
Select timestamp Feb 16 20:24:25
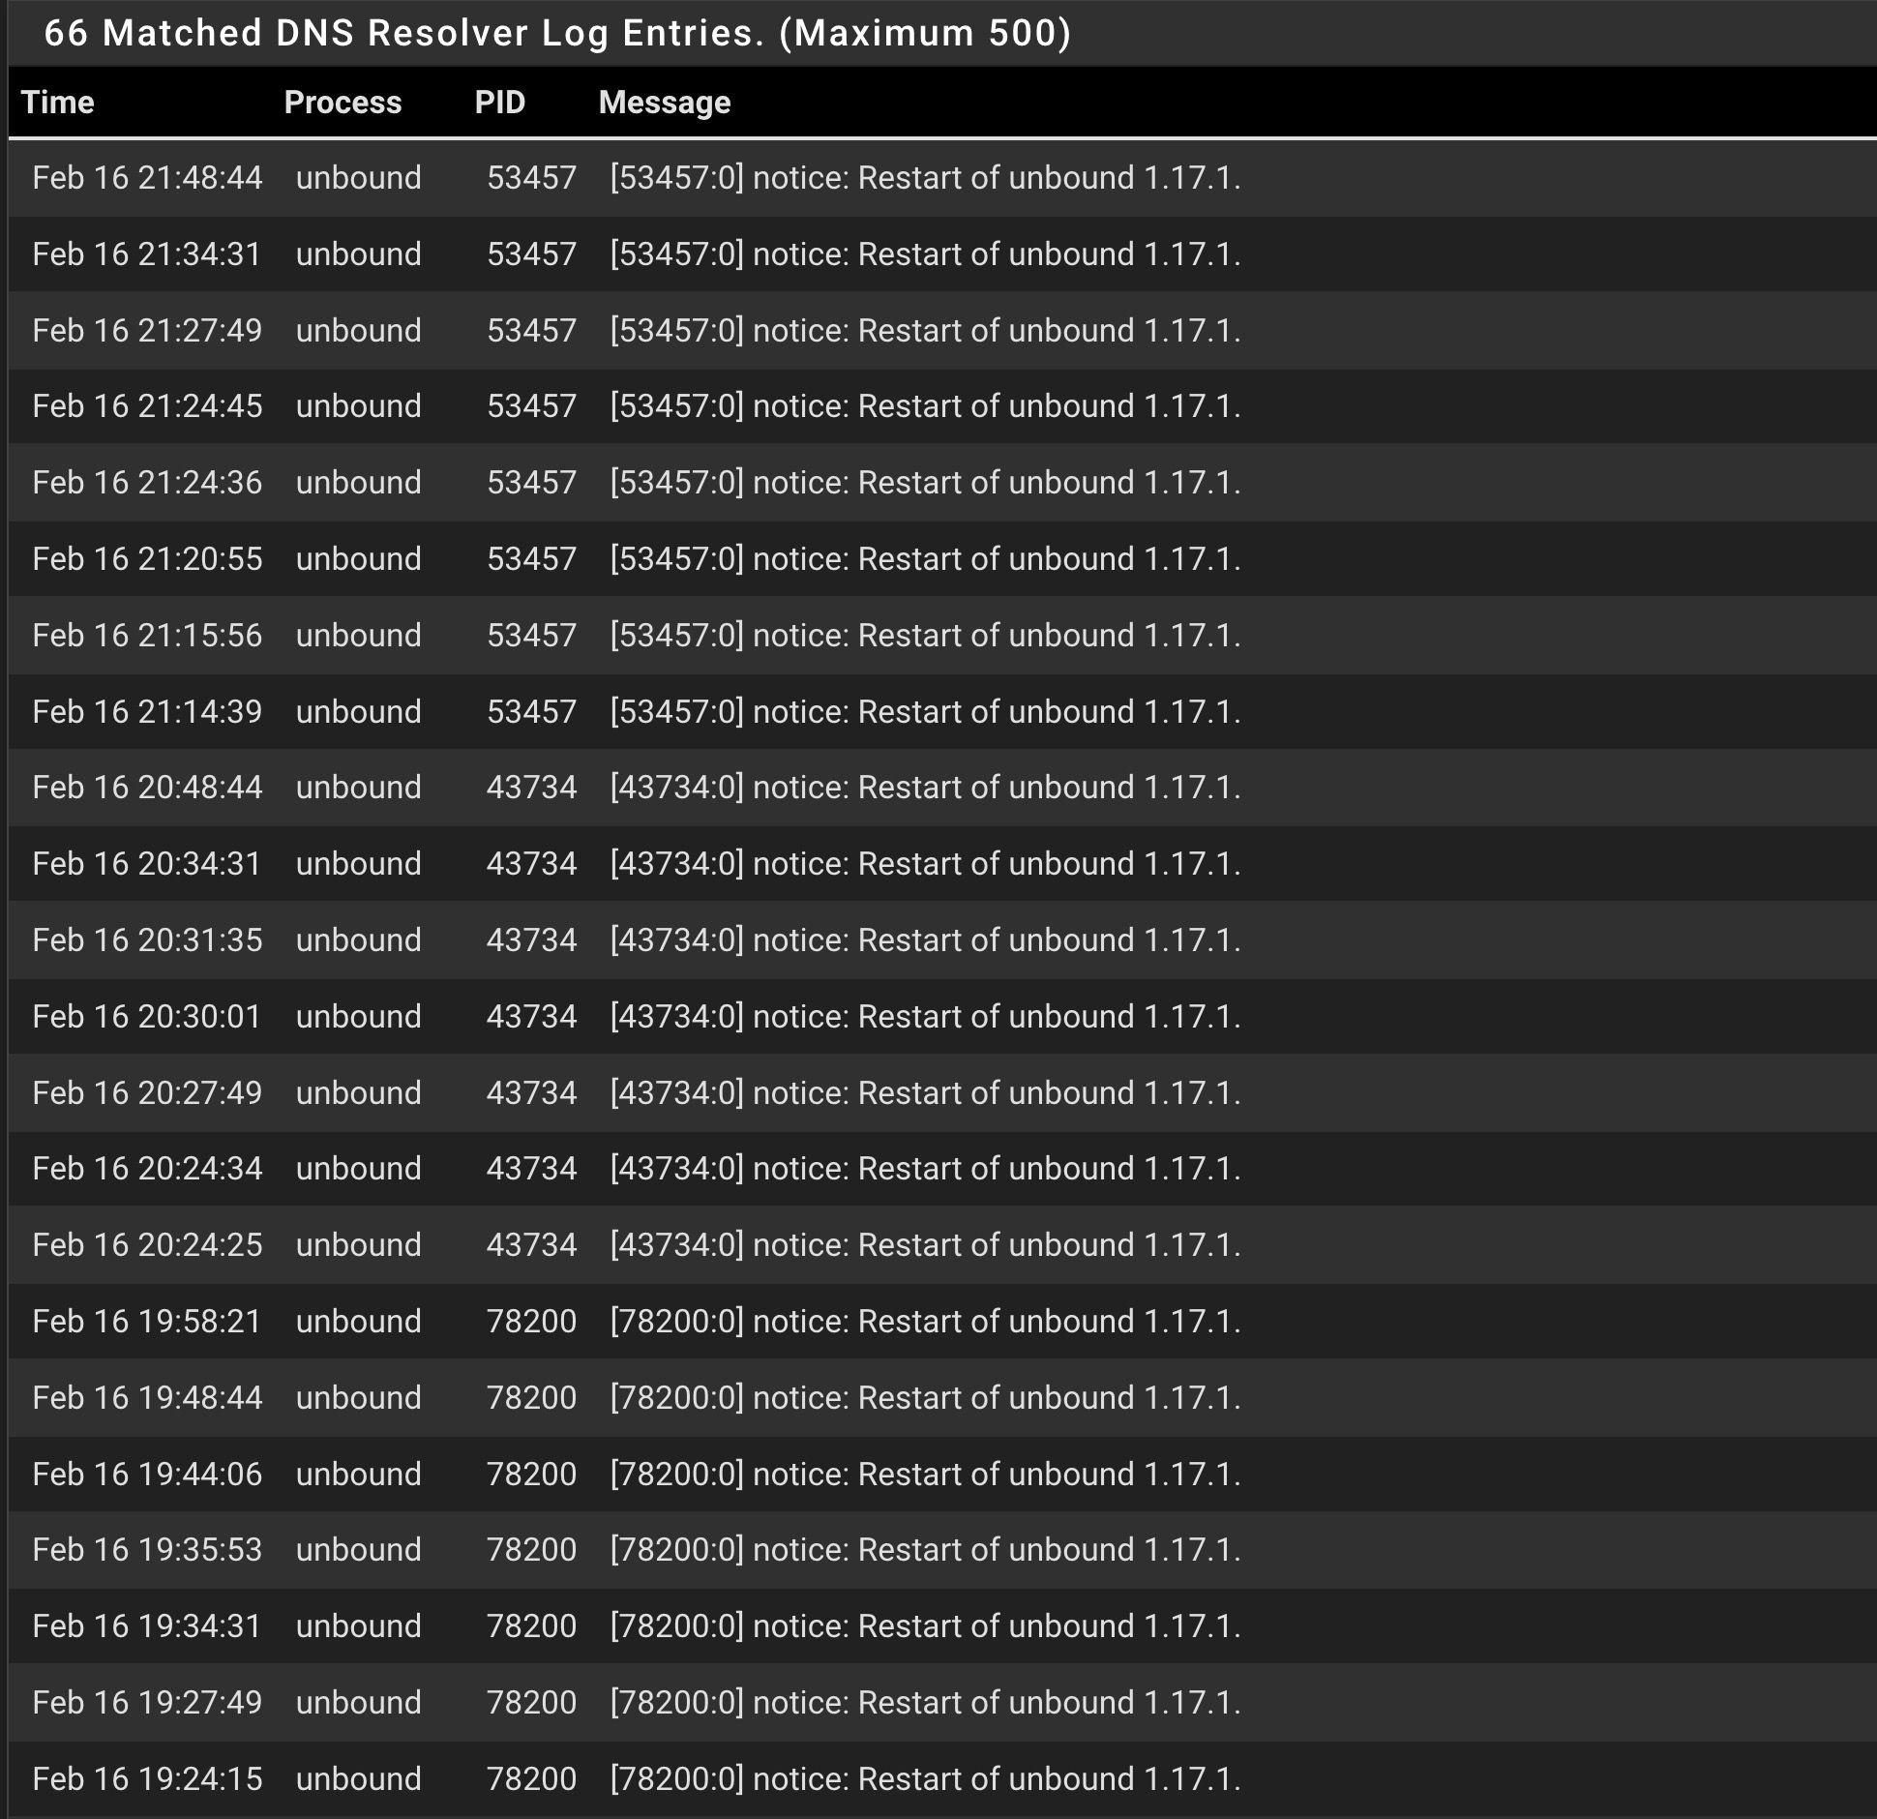(147, 1245)
